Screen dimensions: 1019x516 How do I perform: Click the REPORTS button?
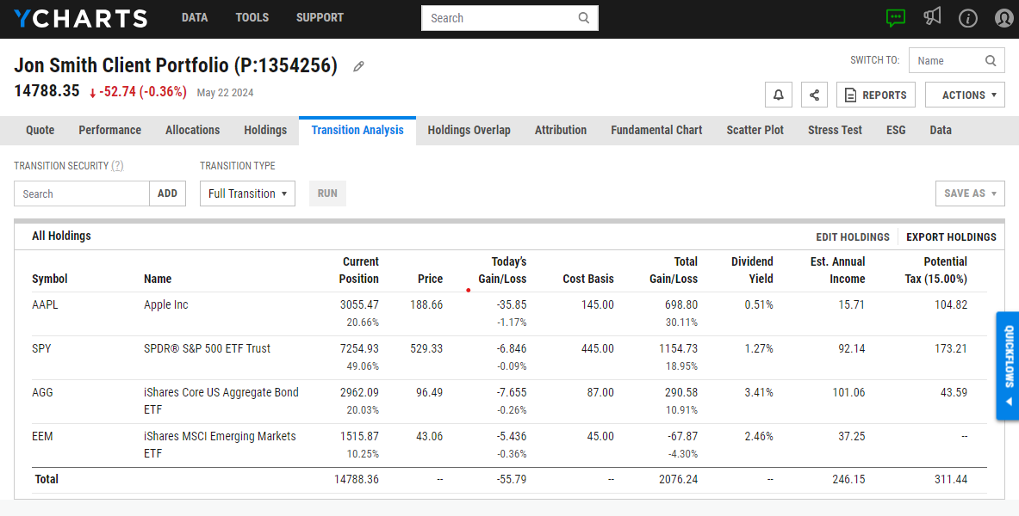click(875, 95)
